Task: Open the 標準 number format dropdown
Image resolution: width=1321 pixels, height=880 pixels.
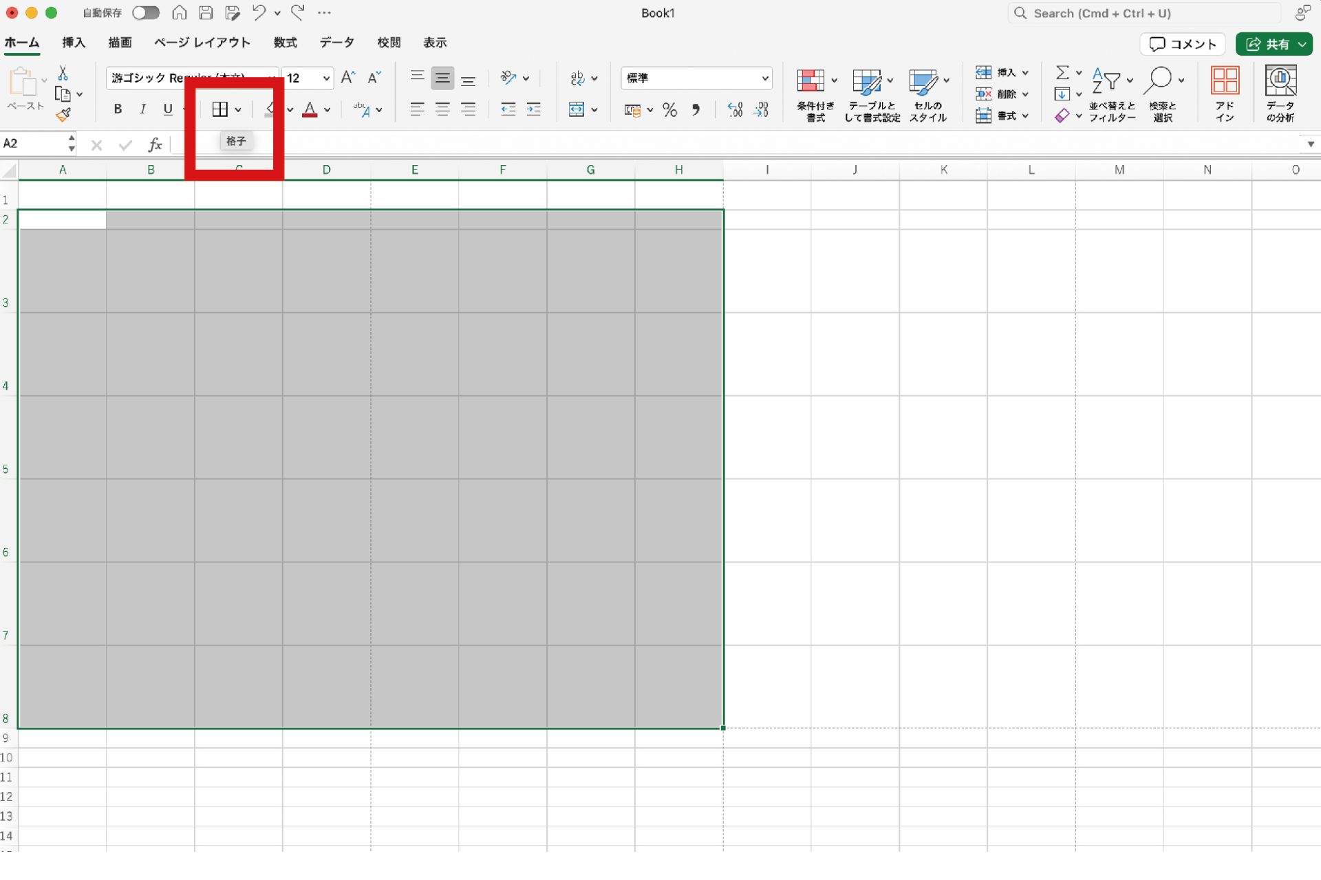Action: click(764, 78)
